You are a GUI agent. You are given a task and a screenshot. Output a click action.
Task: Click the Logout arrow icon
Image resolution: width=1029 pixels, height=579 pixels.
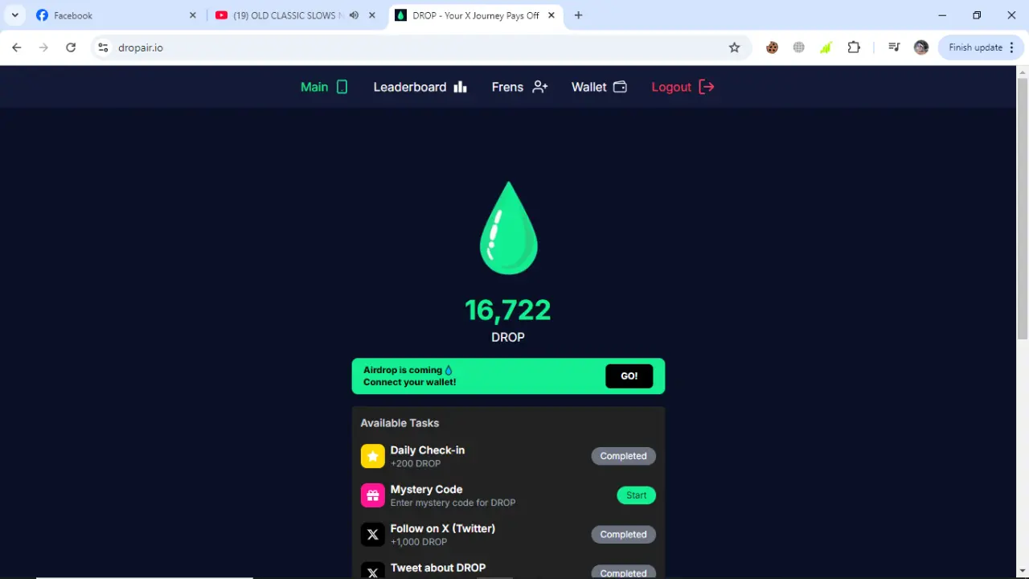click(707, 87)
